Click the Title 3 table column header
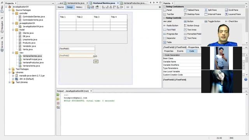This screenshot has height=140, width=249. coord(102,17)
